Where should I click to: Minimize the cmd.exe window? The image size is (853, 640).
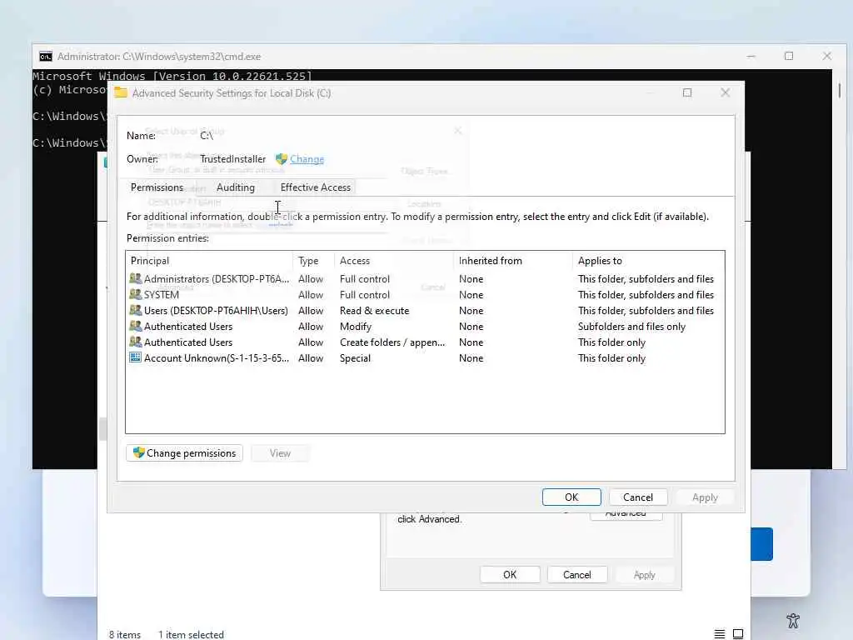(751, 56)
